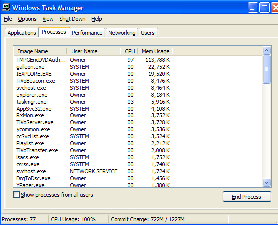
Task: Maximize the Task Manager window
Action: pos(264,8)
